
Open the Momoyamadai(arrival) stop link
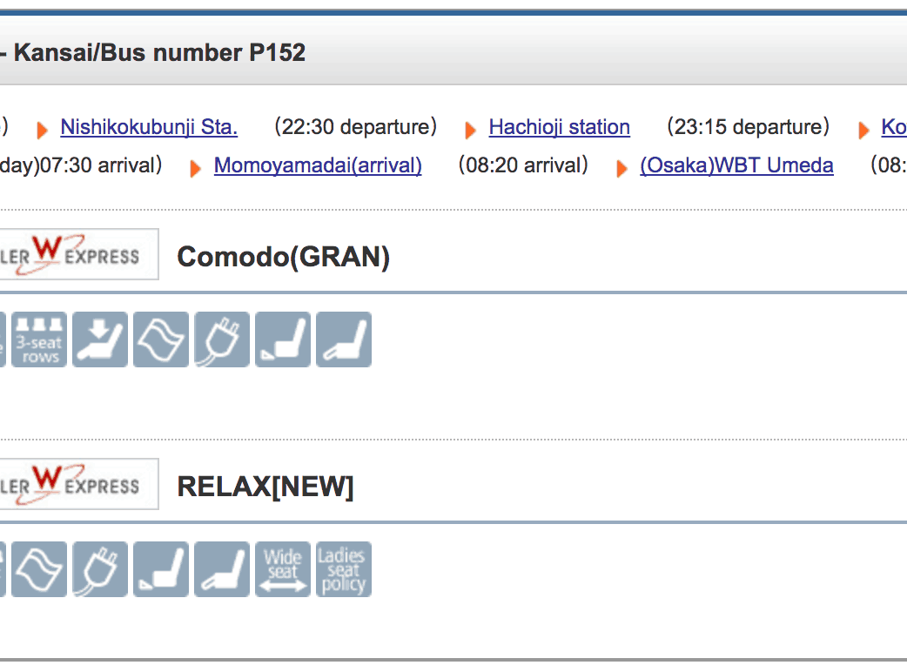click(x=318, y=165)
